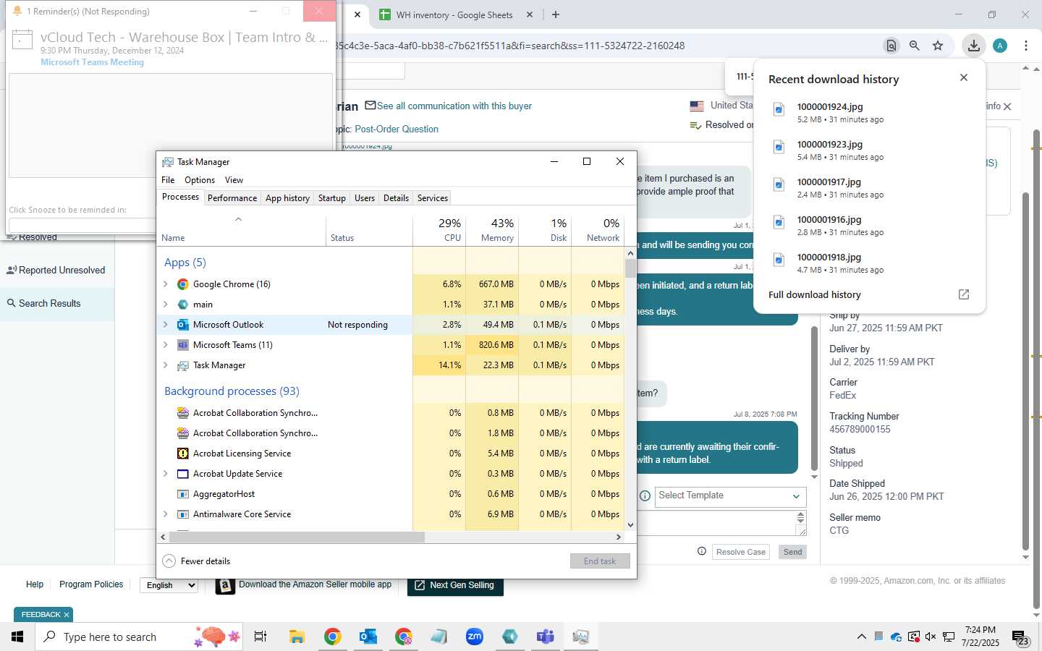Open Users tab in Task Manager
The width and height of the screenshot is (1042, 651).
[365, 198]
